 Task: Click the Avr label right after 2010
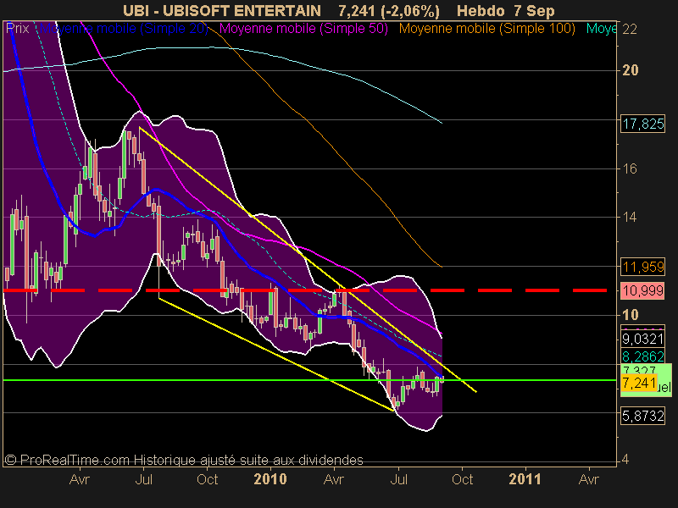tap(334, 479)
